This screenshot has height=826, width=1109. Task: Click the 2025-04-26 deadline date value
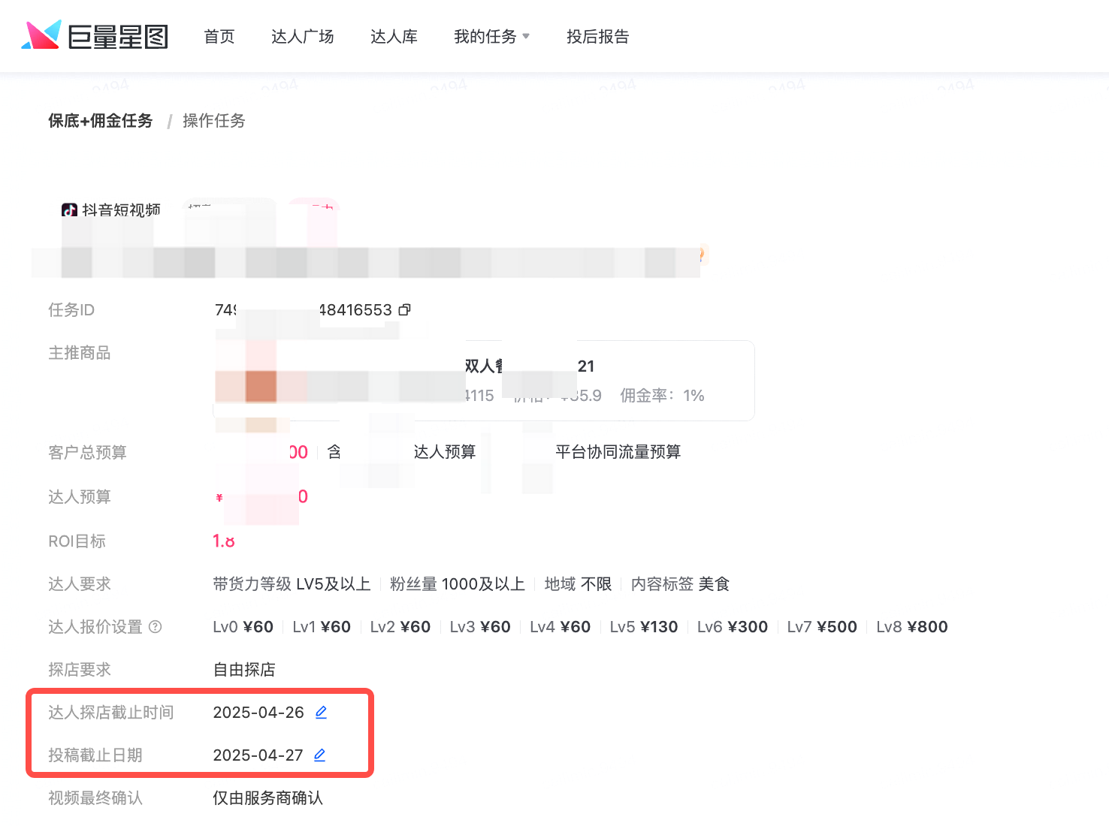[258, 713]
